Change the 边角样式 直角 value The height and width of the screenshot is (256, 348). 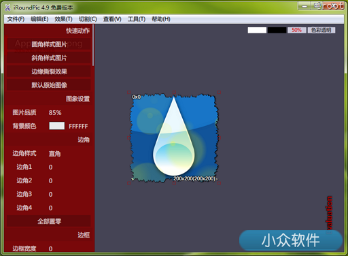click(54, 154)
